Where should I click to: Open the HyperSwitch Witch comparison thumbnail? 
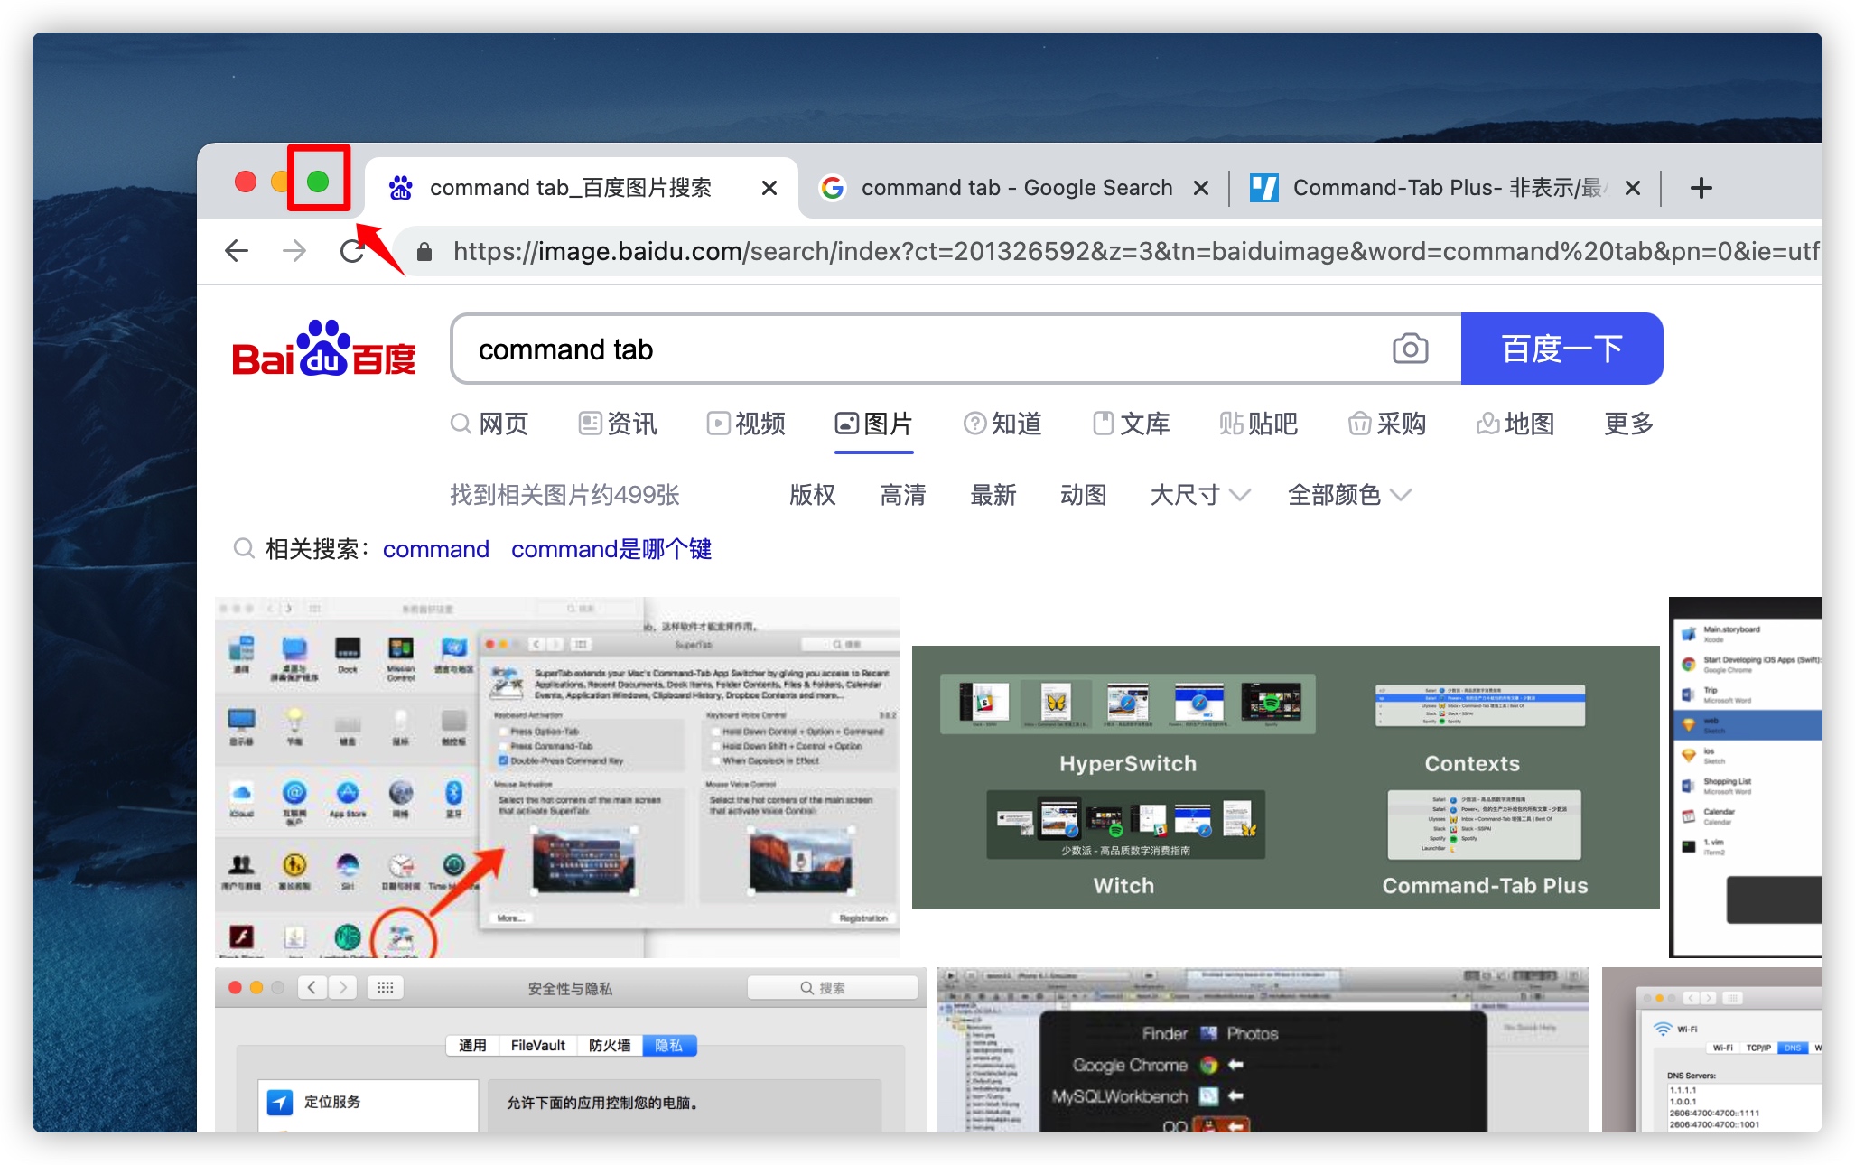[1285, 777]
